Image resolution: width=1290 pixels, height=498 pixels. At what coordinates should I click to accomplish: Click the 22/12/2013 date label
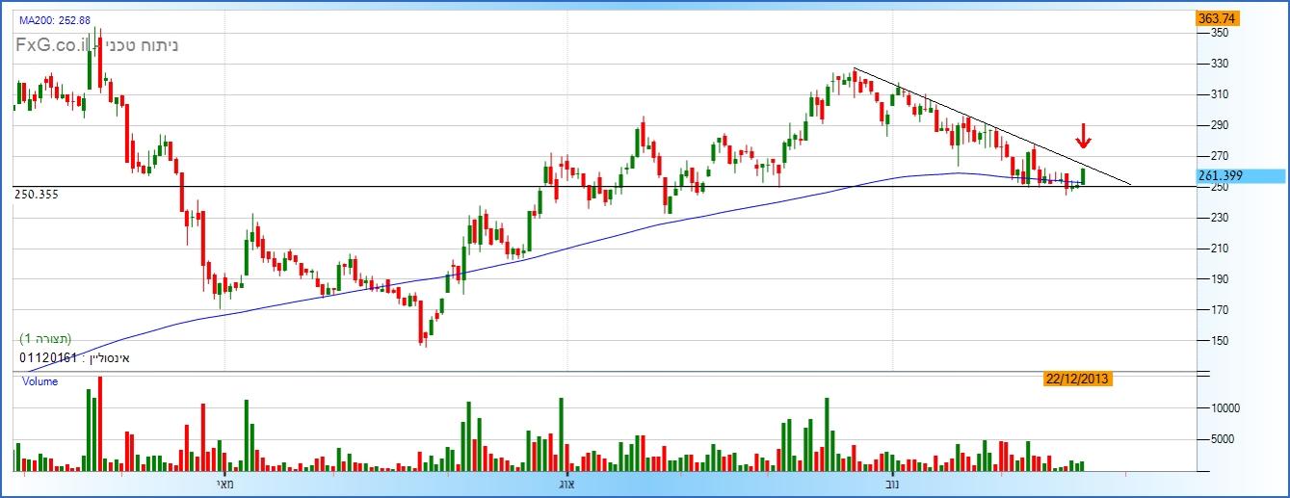point(1078,379)
